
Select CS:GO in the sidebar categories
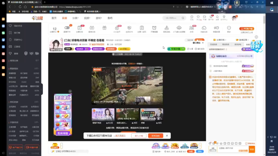tap(24, 82)
